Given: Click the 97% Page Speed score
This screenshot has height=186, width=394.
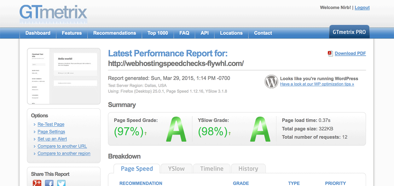Looking at the screenshot, I should click(129, 132).
